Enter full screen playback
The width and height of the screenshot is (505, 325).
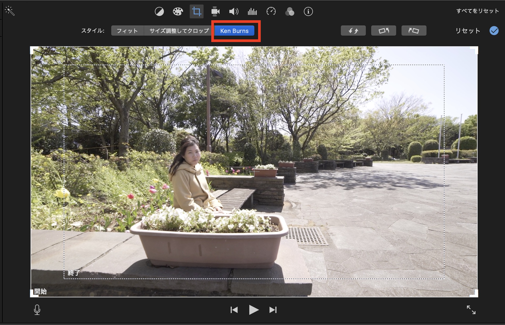(471, 310)
